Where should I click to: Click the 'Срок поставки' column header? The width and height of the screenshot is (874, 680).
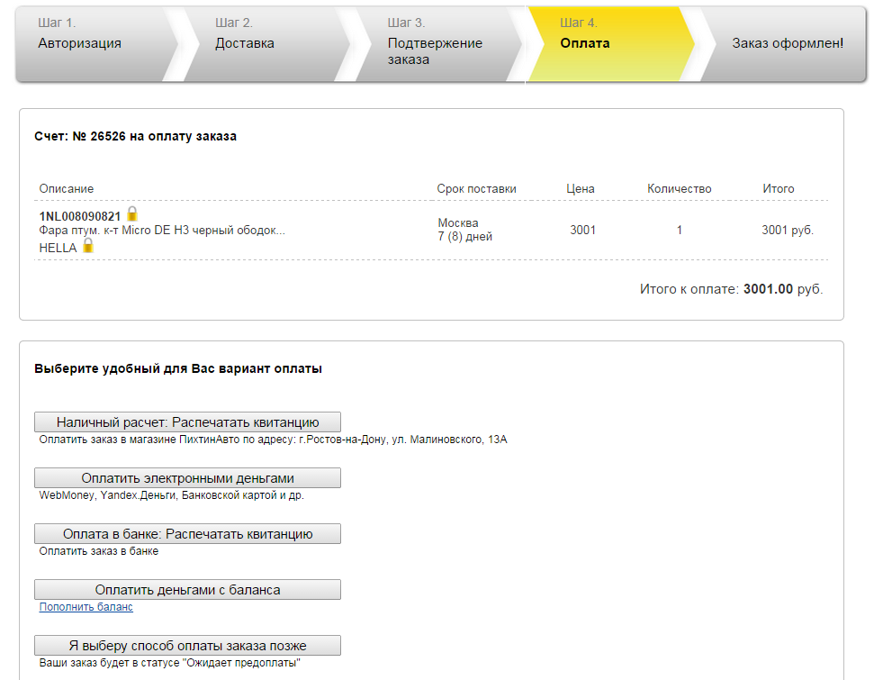(x=476, y=189)
